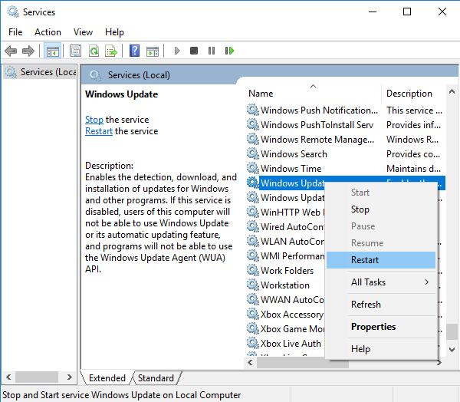Select Xbox Accessory service row
Screen dimensions: 460x402
click(x=285, y=315)
